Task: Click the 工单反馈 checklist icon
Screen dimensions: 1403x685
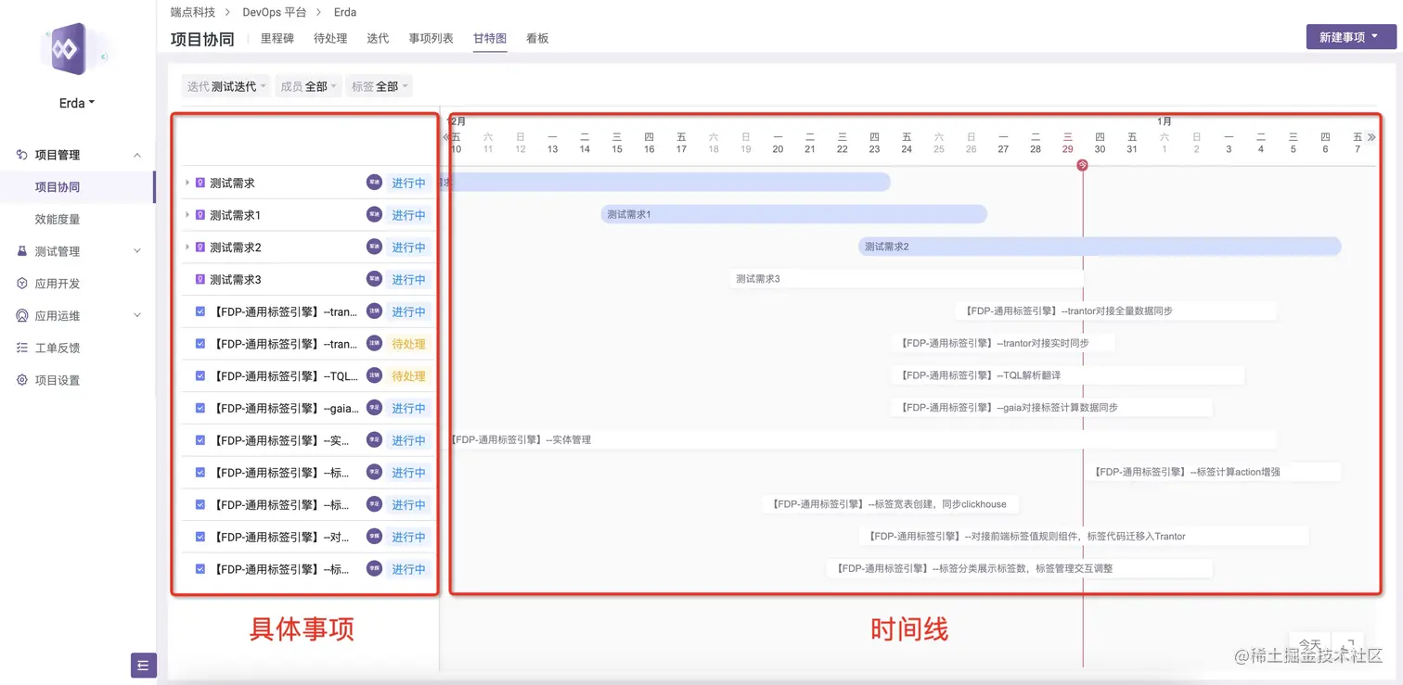Action: 22,348
